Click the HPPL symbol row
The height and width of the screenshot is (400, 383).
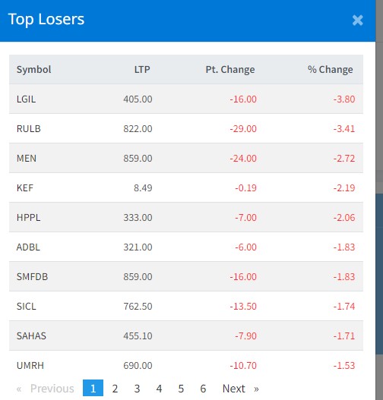(x=186, y=217)
